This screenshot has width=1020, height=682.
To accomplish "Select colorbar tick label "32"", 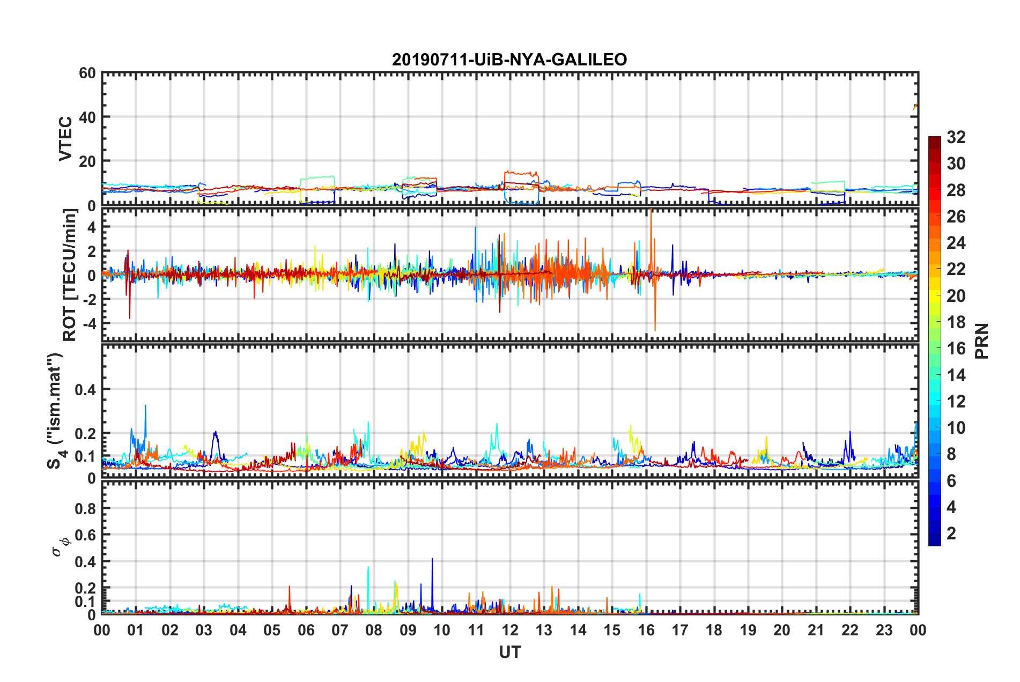I will coord(956,137).
